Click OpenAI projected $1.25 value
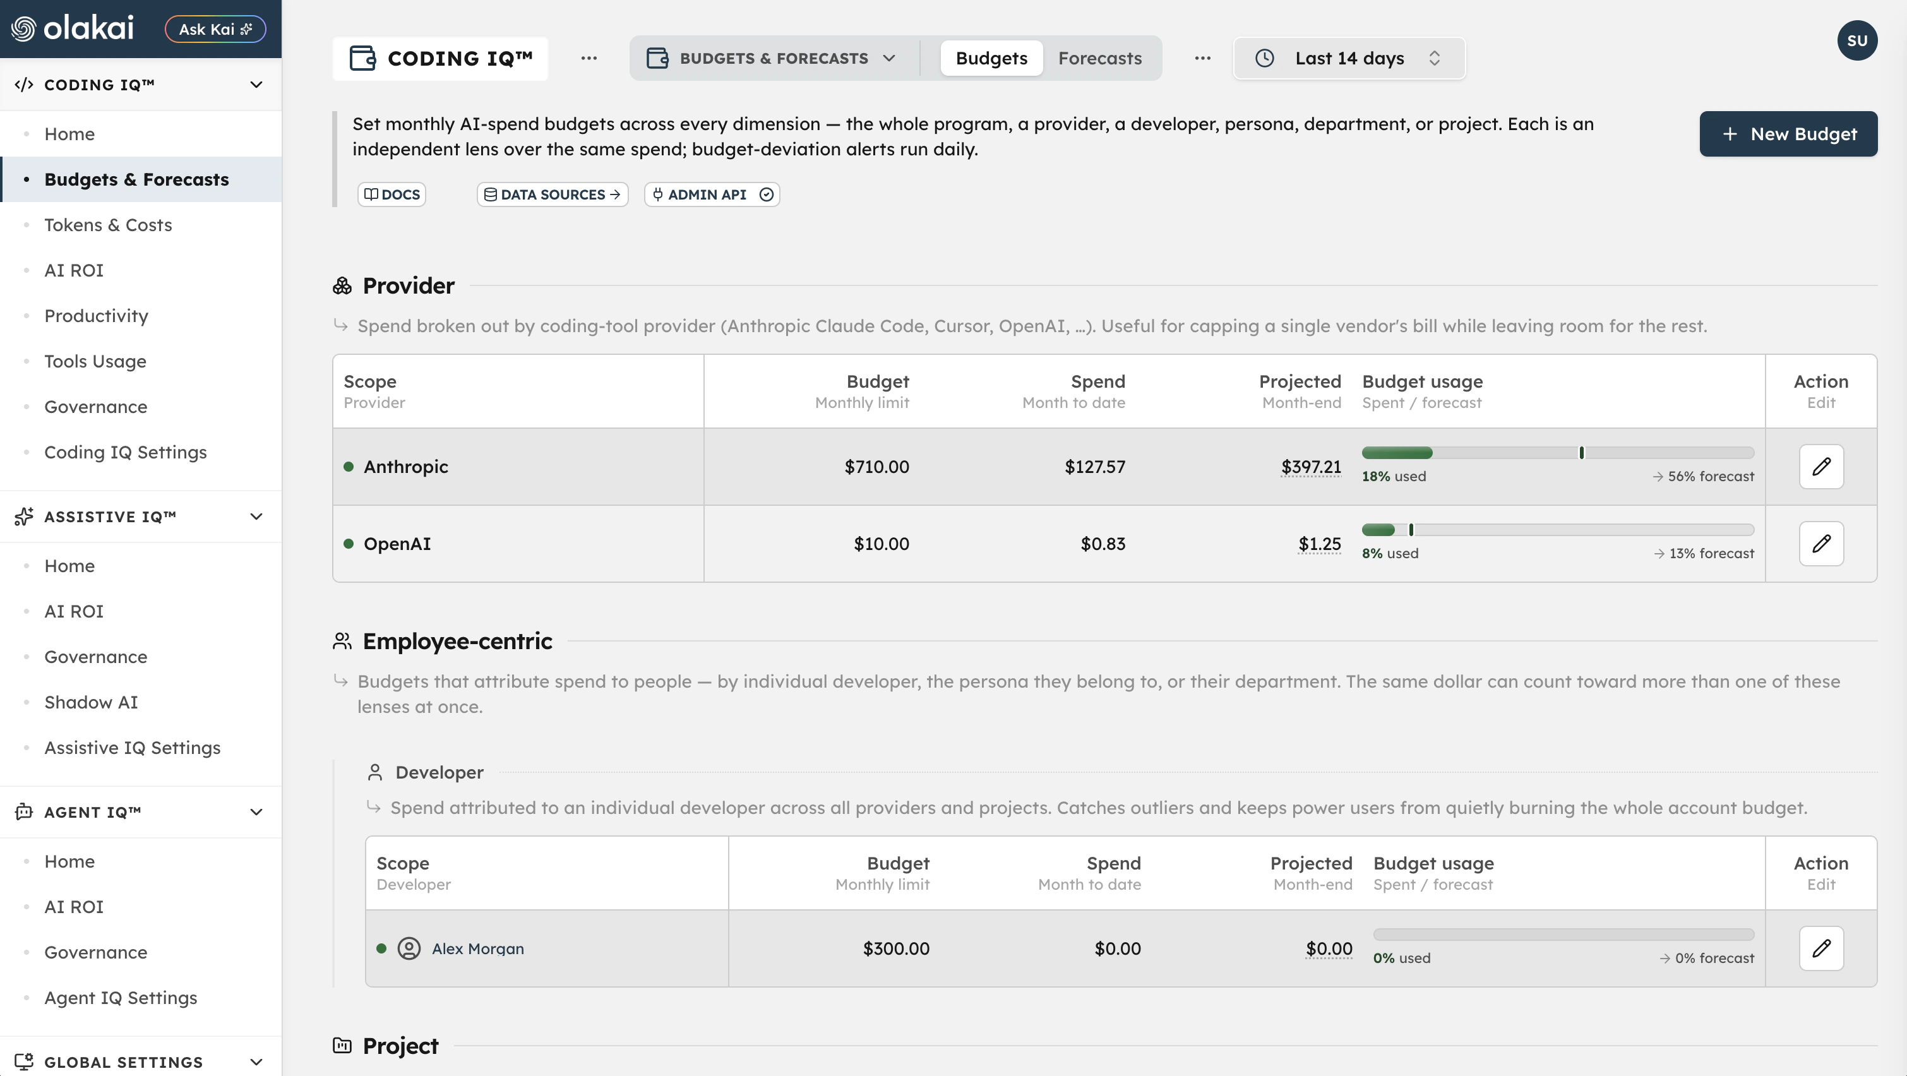The height and width of the screenshot is (1076, 1907). pyautogui.click(x=1319, y=544)
